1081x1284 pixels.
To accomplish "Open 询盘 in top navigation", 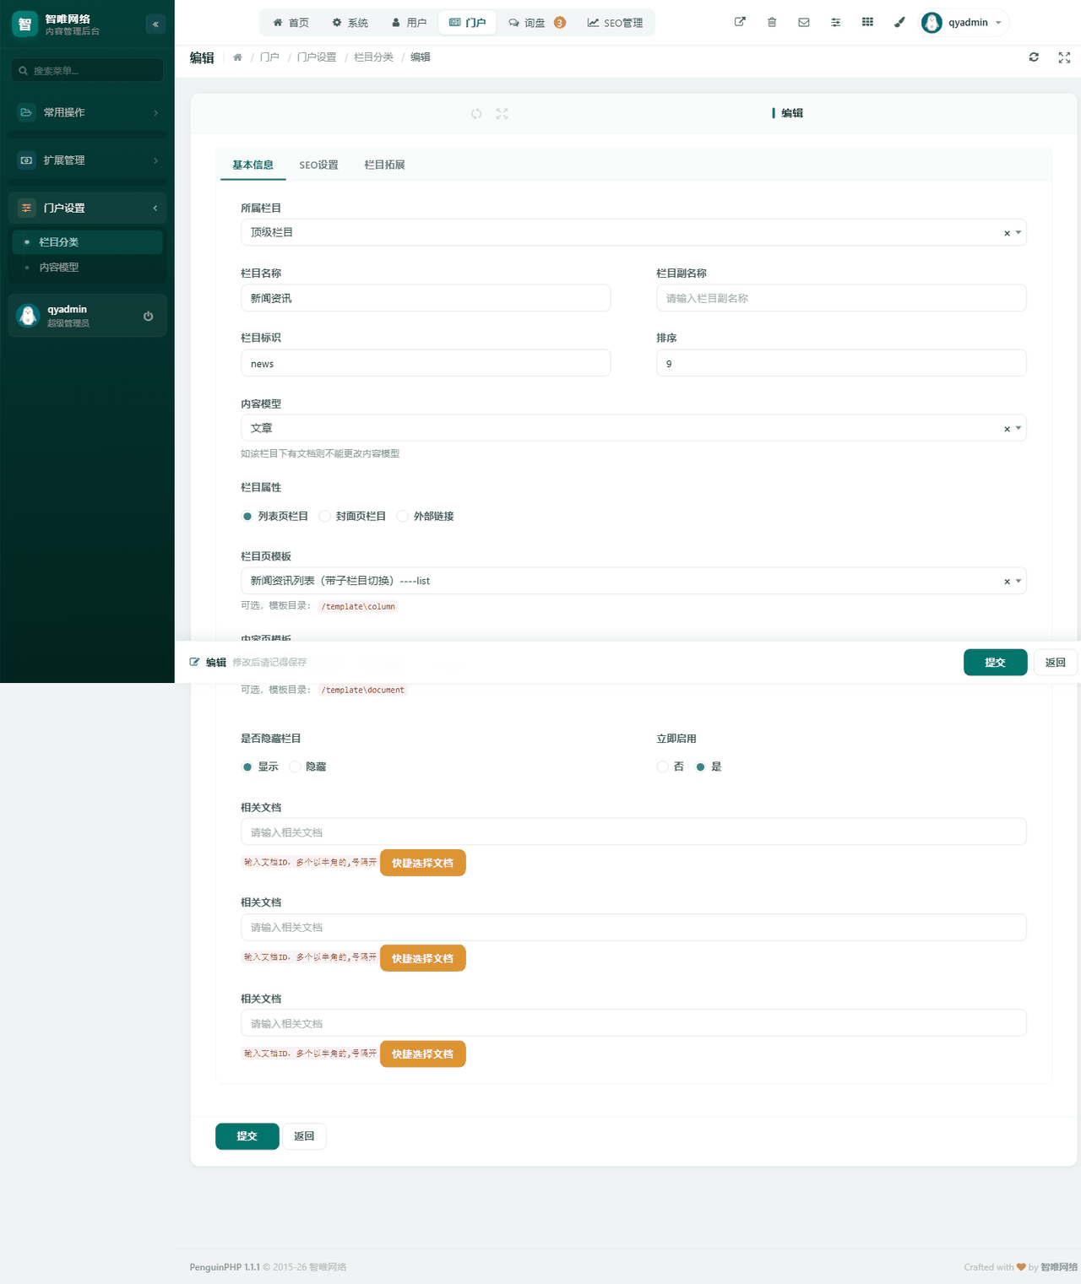I will tap(536, 23).
